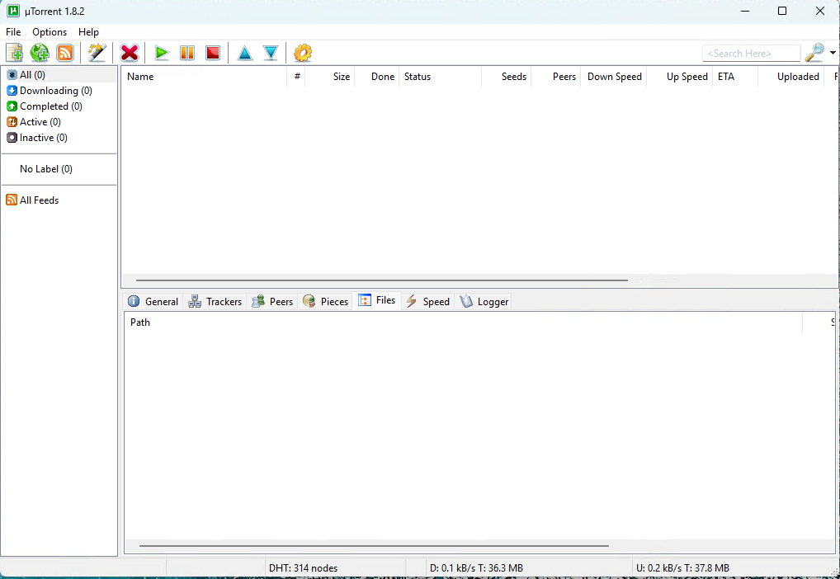840x579 pixels.
Task: Close the µTorrent window
Action: tap(820, 12)
